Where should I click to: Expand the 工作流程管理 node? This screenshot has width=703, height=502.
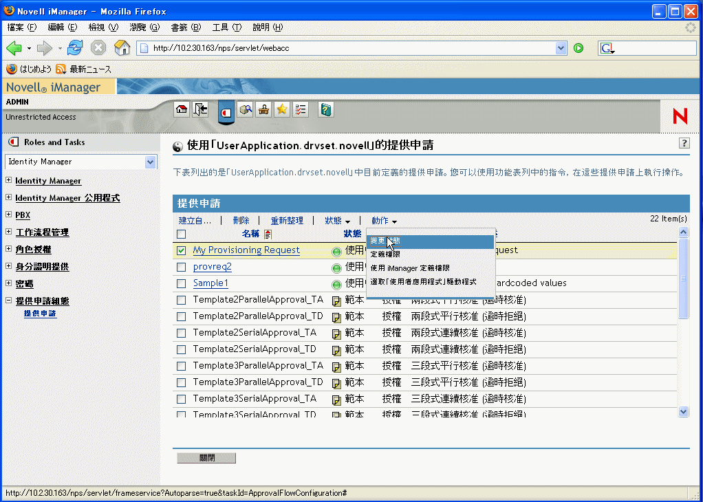[x=8, y=231]
